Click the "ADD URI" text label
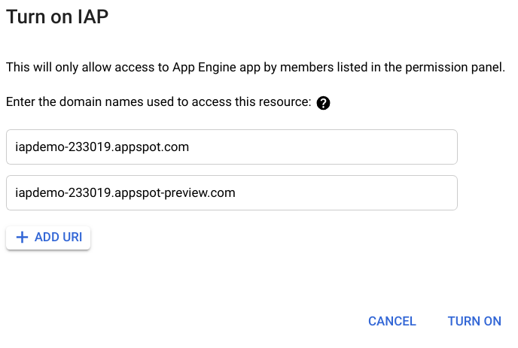Image resolution: width=518 pixels, height=348 pixels. tap(59, 238)
